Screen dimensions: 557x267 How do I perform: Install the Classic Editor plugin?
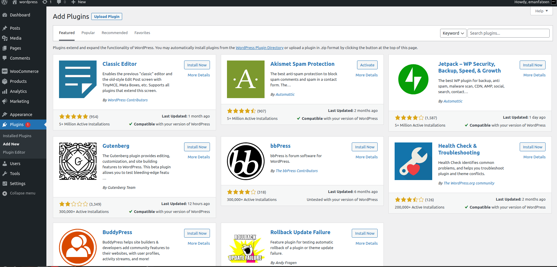coord(197,65)
